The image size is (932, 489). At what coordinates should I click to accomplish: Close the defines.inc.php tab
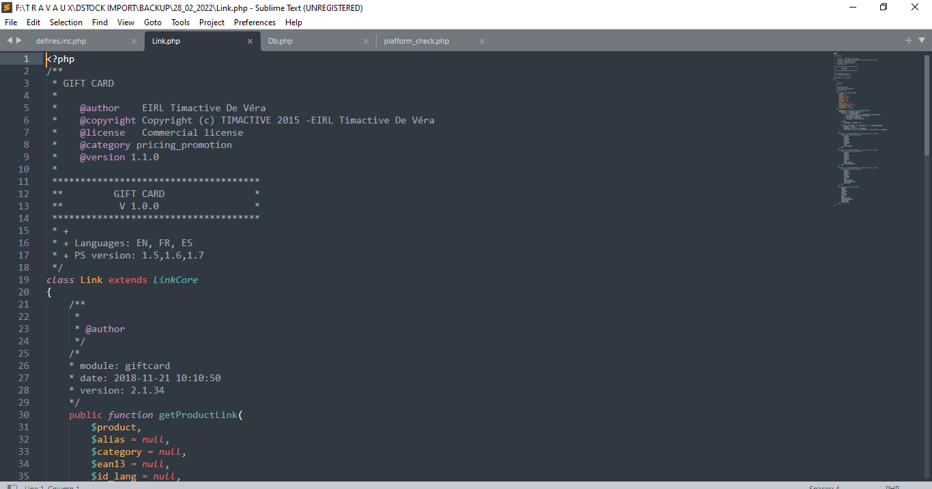(x=134, y=41)
